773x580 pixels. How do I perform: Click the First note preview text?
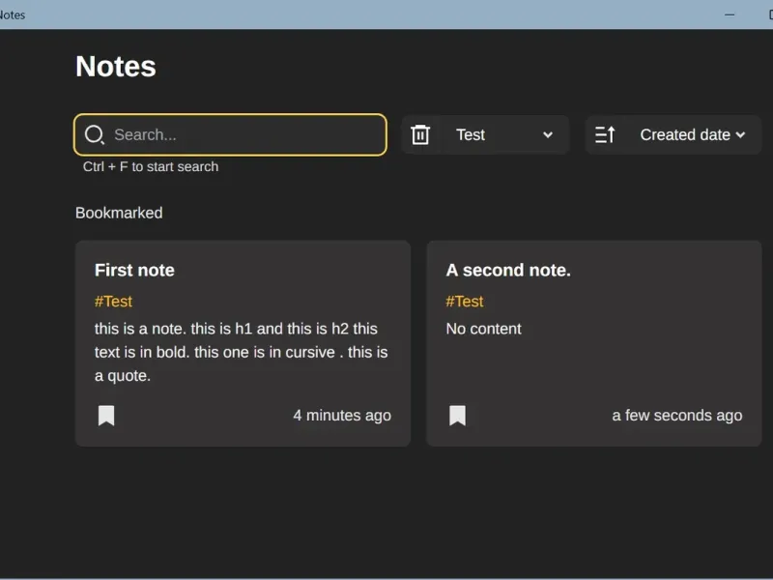(x=241, y=352)
